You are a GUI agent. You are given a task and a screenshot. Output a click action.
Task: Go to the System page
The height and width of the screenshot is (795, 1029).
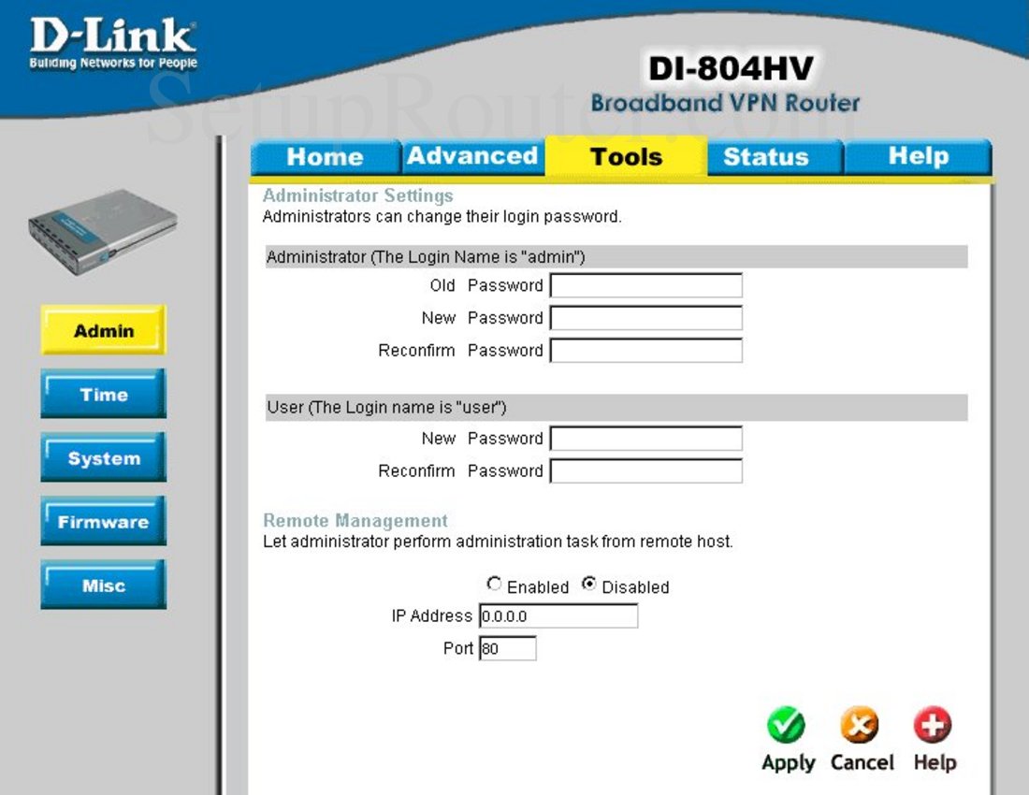104,457
